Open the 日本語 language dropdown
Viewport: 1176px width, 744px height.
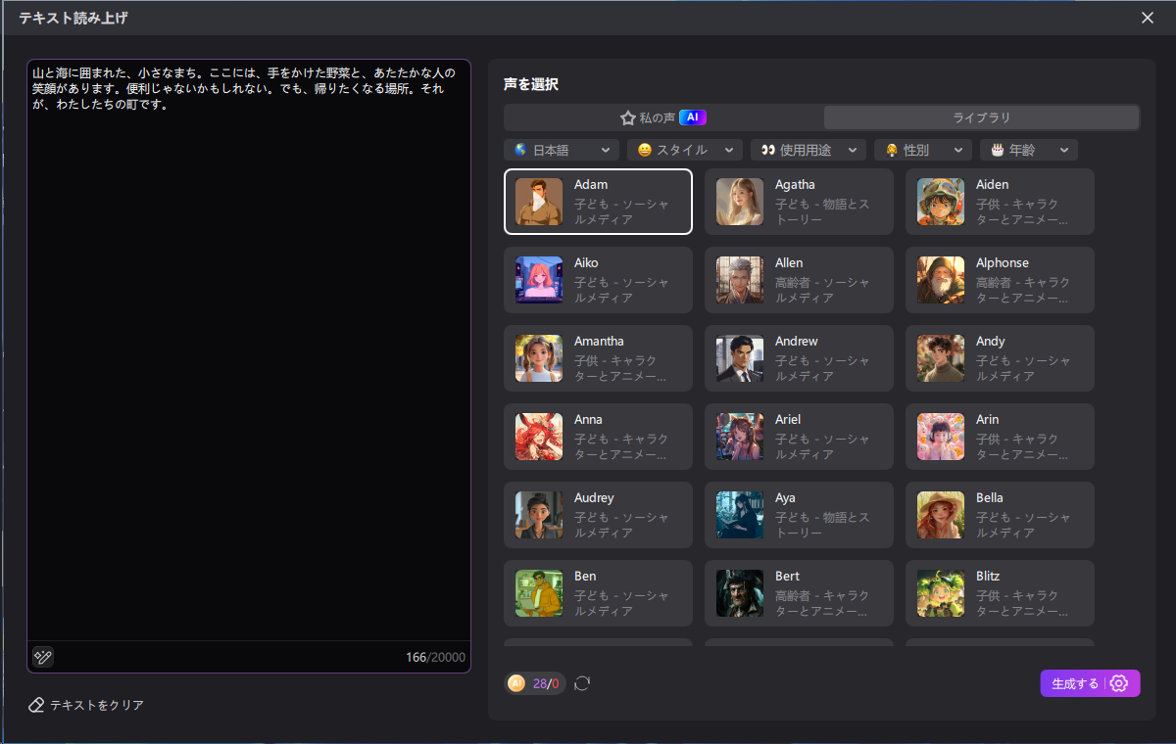(x=561, y=149)
